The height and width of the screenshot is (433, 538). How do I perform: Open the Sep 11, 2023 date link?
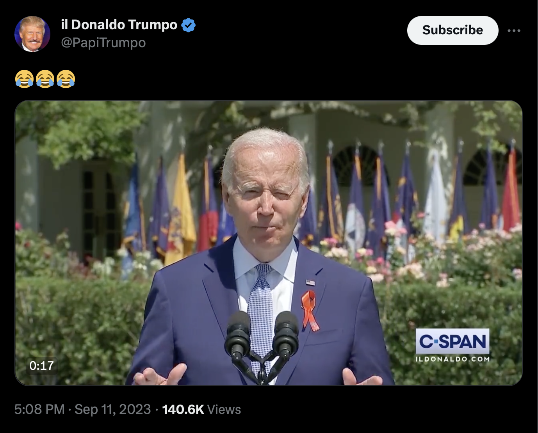tap(112, 409)
